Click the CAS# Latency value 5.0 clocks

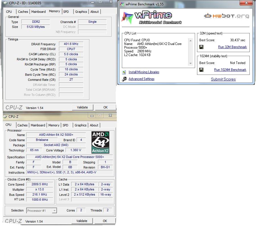click(71, 54)
